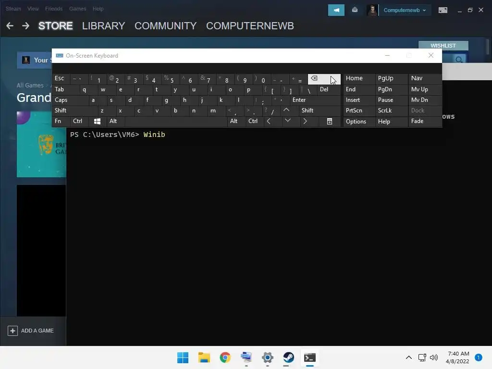Open volume tray icon
This screenshot has width=492, height=369.
(434, 357)
